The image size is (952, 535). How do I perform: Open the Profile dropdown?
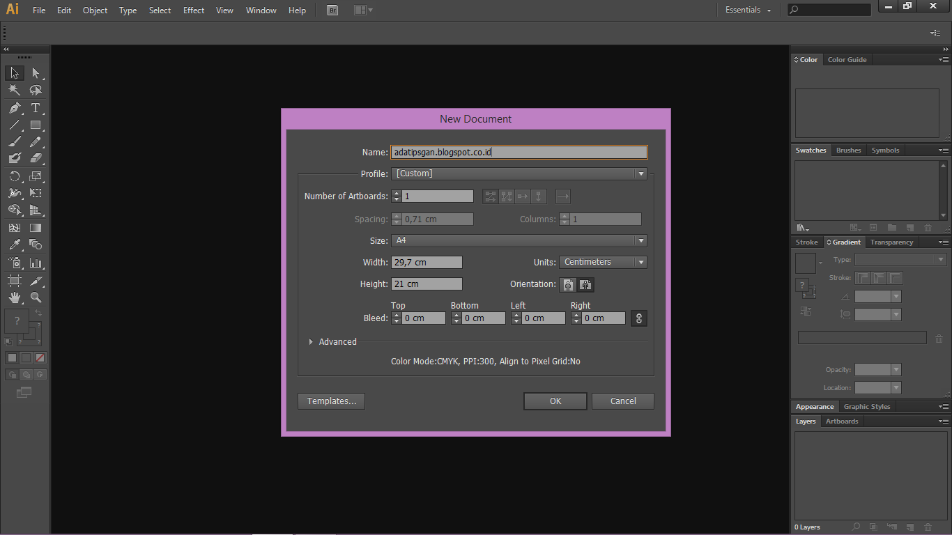640,173
